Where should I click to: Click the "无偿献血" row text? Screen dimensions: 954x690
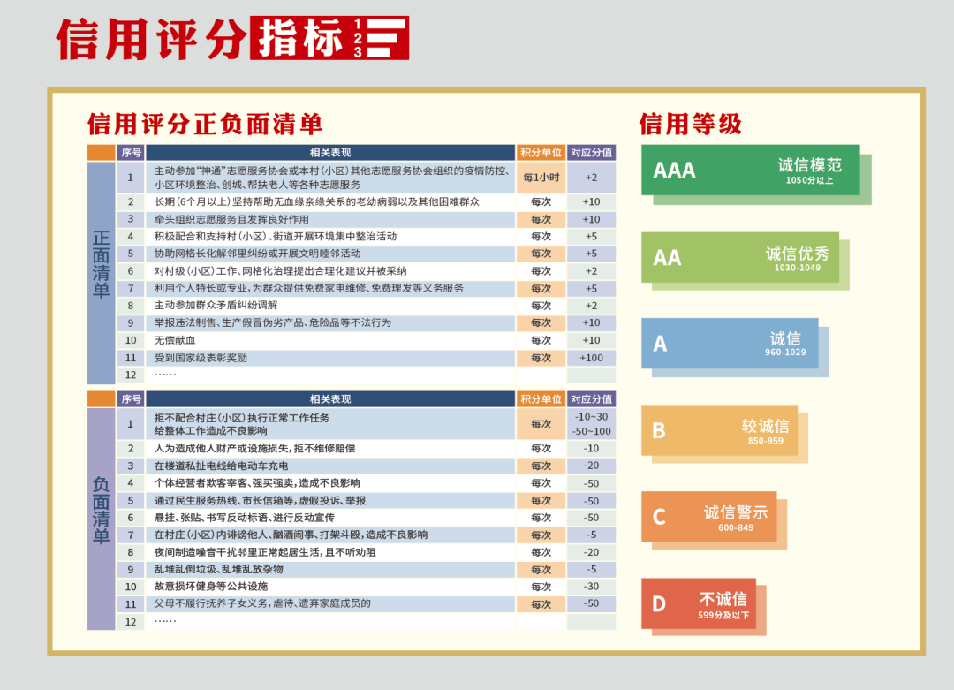[175, 340]
